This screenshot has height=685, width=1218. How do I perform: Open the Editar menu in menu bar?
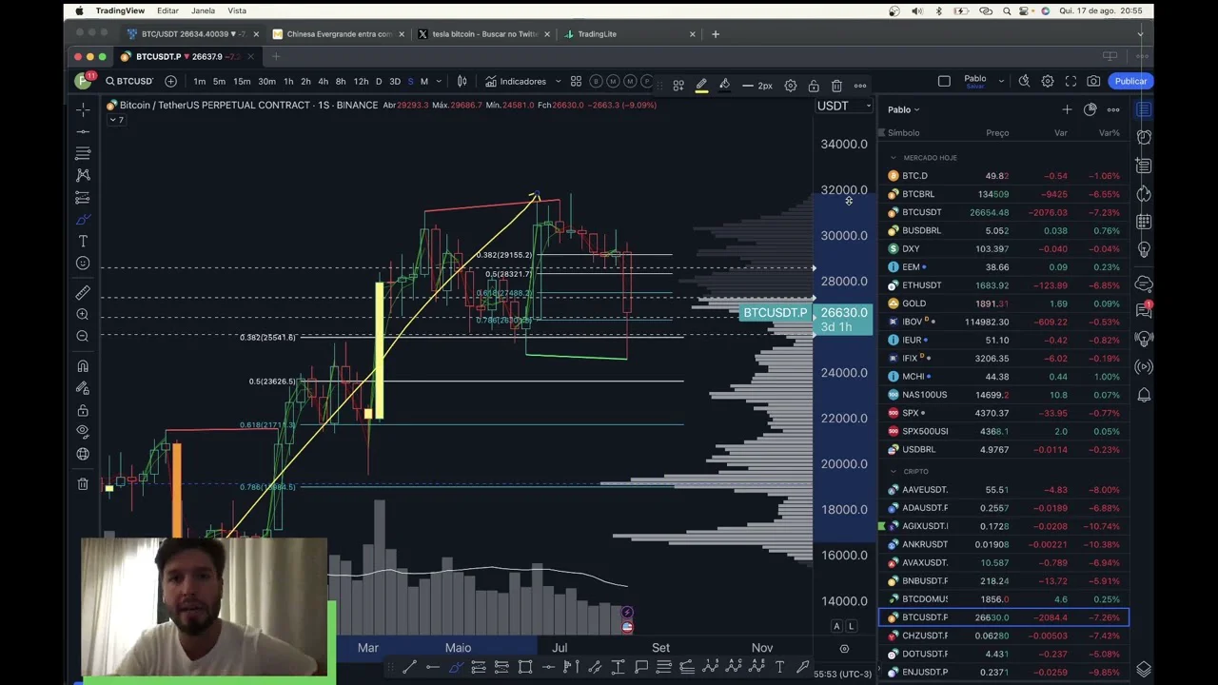coord(167,10)
